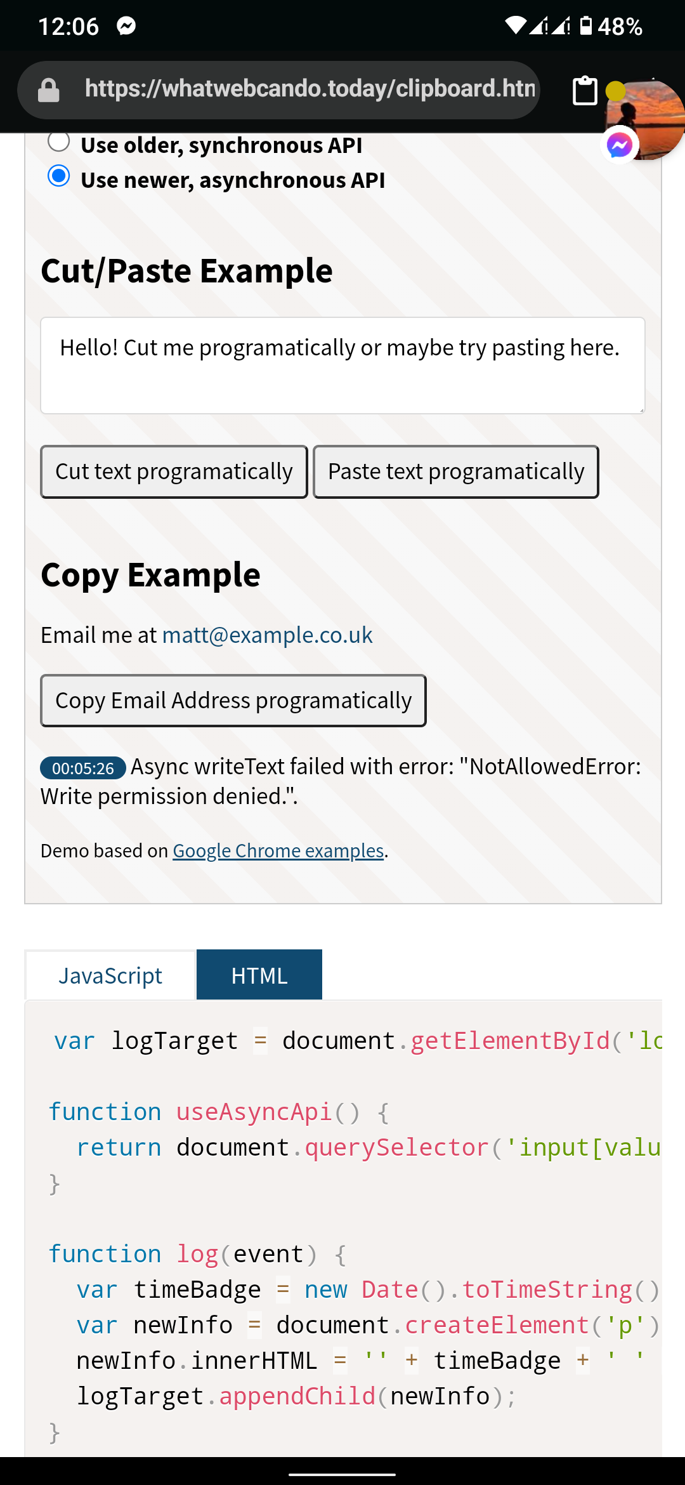
Task: Focus the Cut/Paste example text area
Action: [x=342, y=366]
